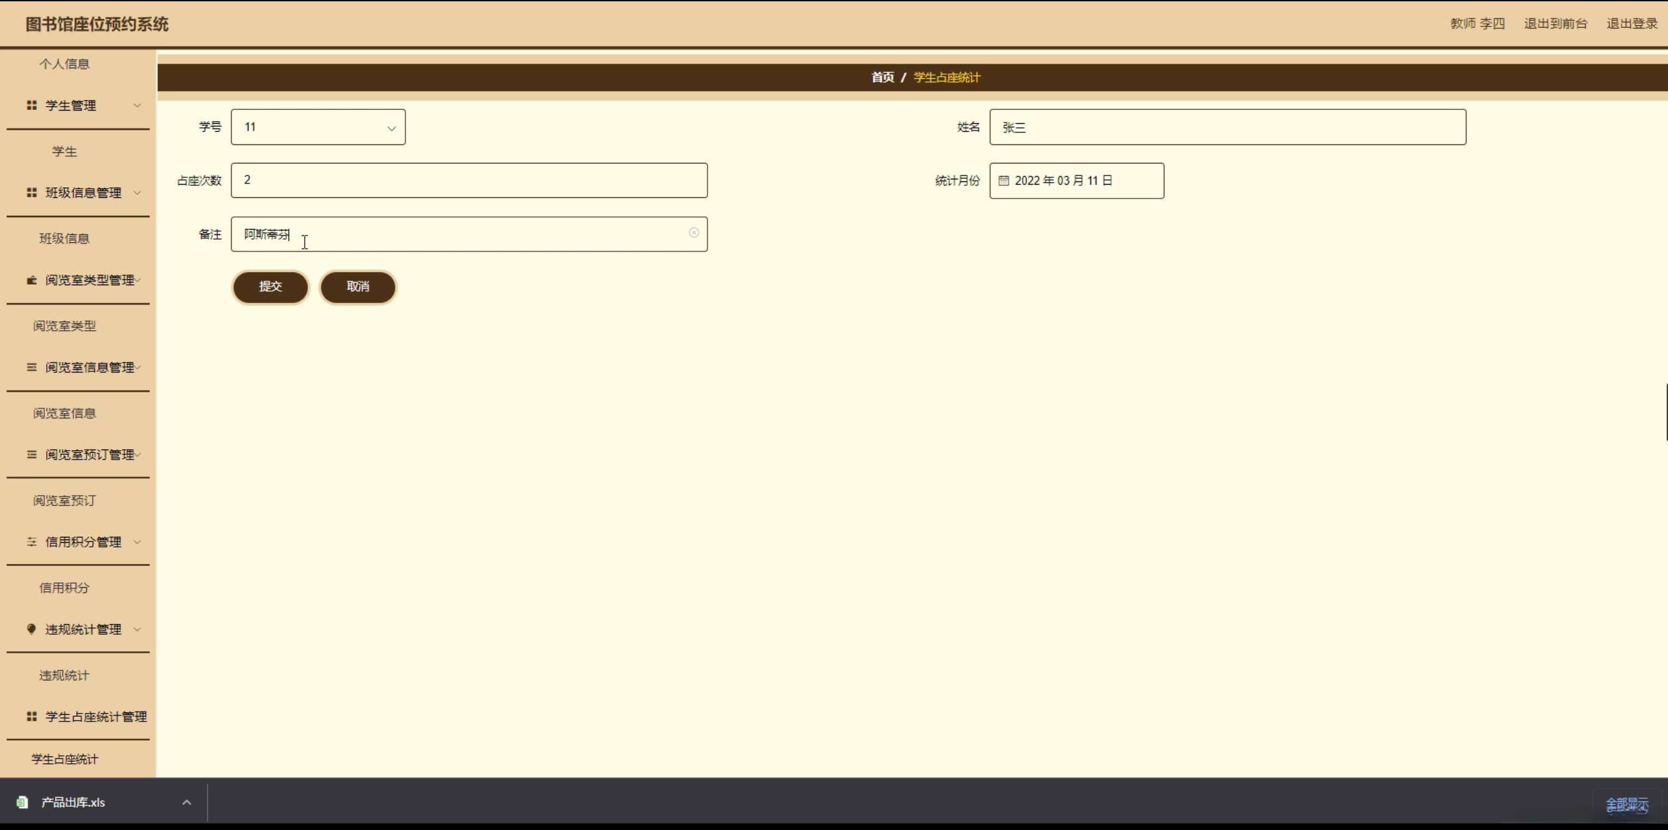Go to 违规统计 sidebar item
The width and height of the screenshot is (1668, 830).
(64, 675)
